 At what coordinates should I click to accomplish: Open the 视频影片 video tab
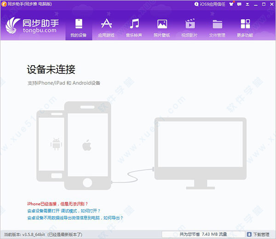[190, 28]
